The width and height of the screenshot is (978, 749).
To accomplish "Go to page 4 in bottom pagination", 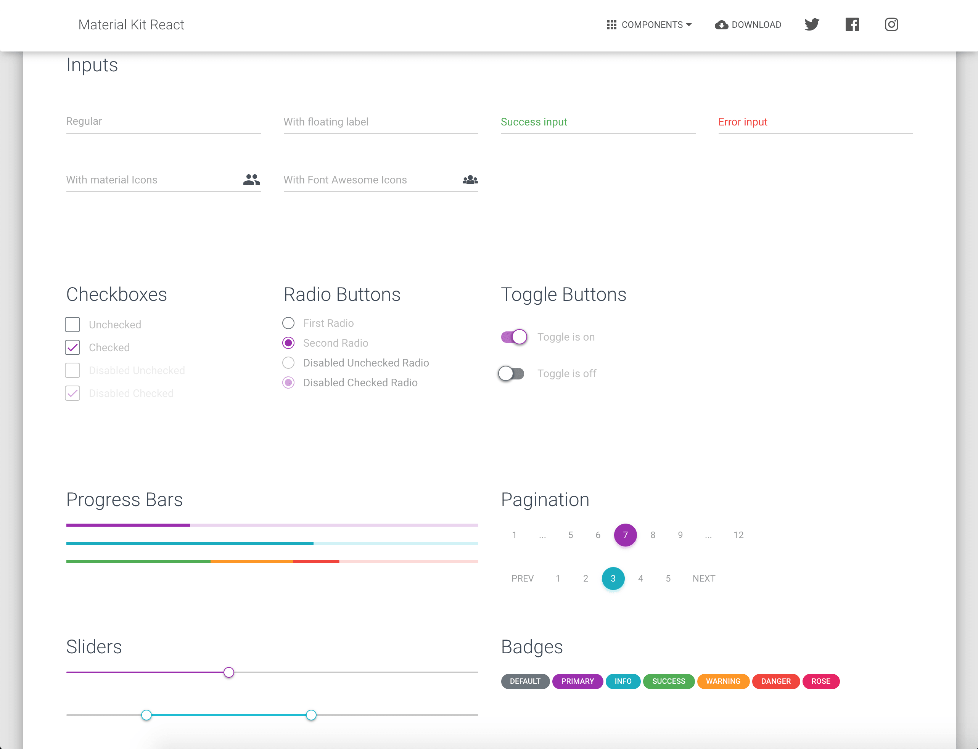I will (x=640, y=579).
